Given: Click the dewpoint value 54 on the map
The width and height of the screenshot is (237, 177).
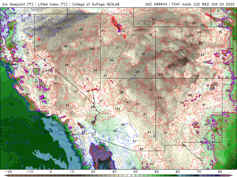Looking at the screenshot, I should pyautogui.click(x=54, y=118).
